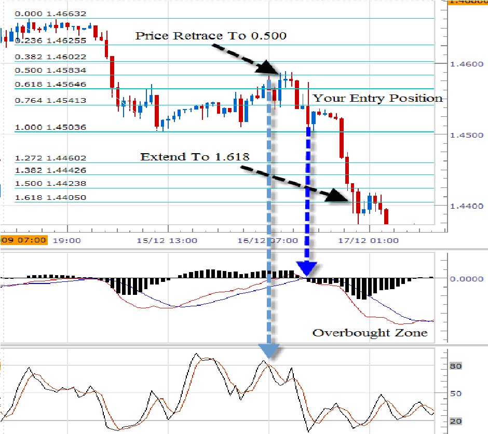Select the 1.618 1.44050 Fibonacci level label
The width and height of the screenshot is (488, 434).
point(50,198)
